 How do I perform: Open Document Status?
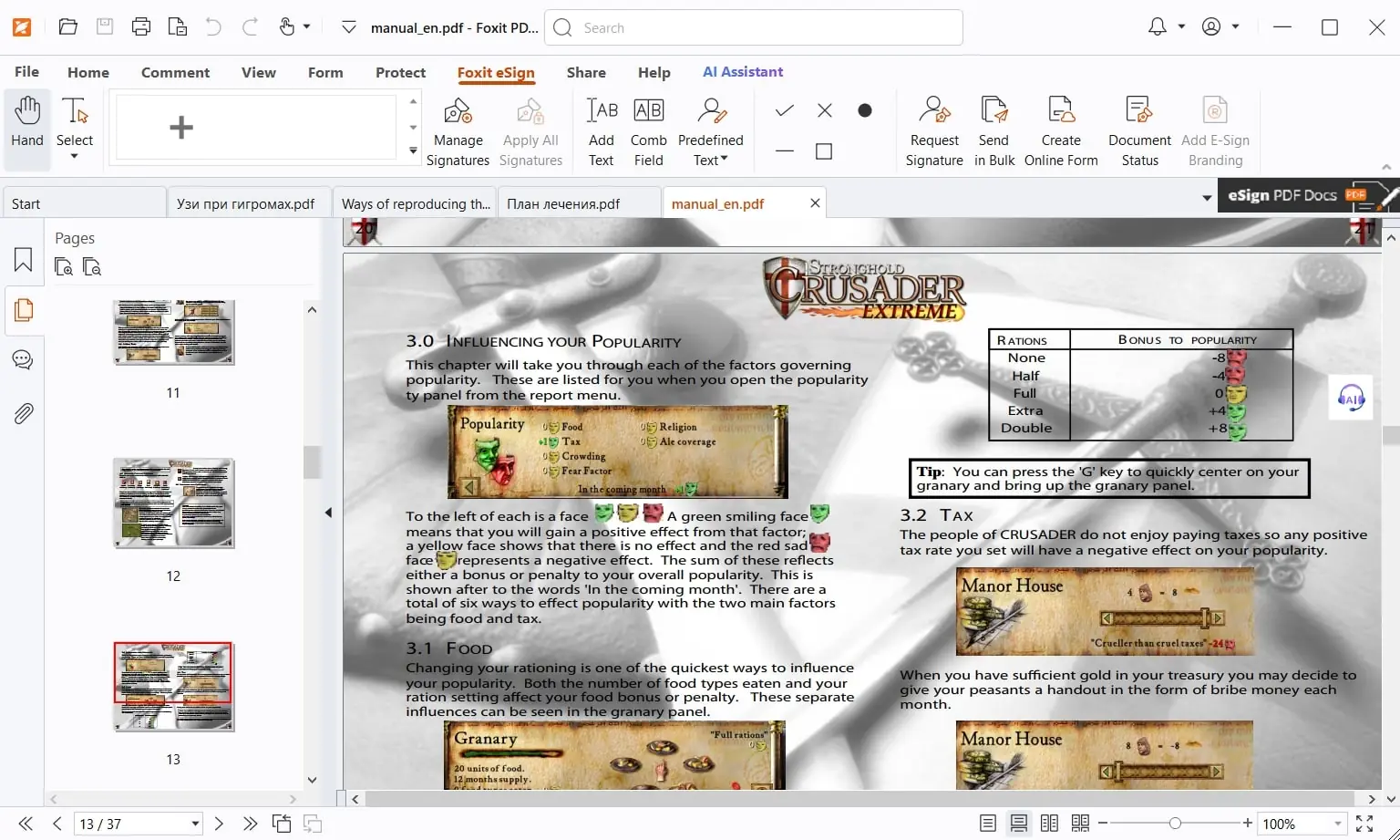point(1139,132)
